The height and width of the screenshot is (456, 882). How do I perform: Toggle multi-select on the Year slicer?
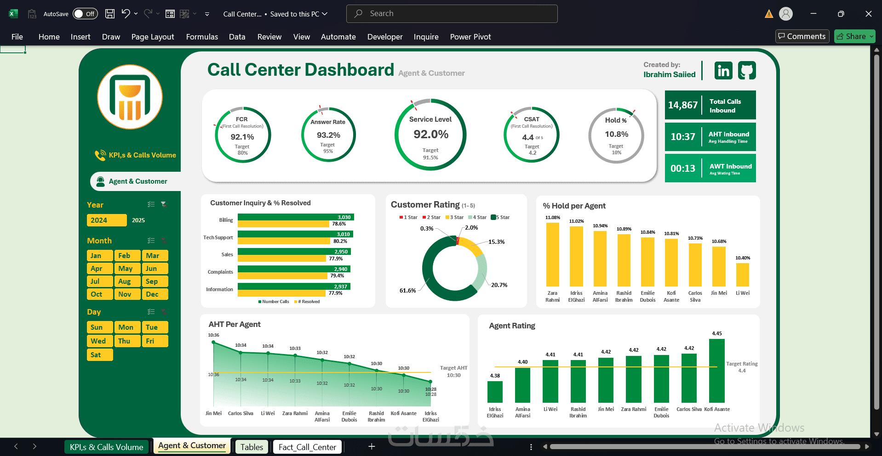pos(151,204)
